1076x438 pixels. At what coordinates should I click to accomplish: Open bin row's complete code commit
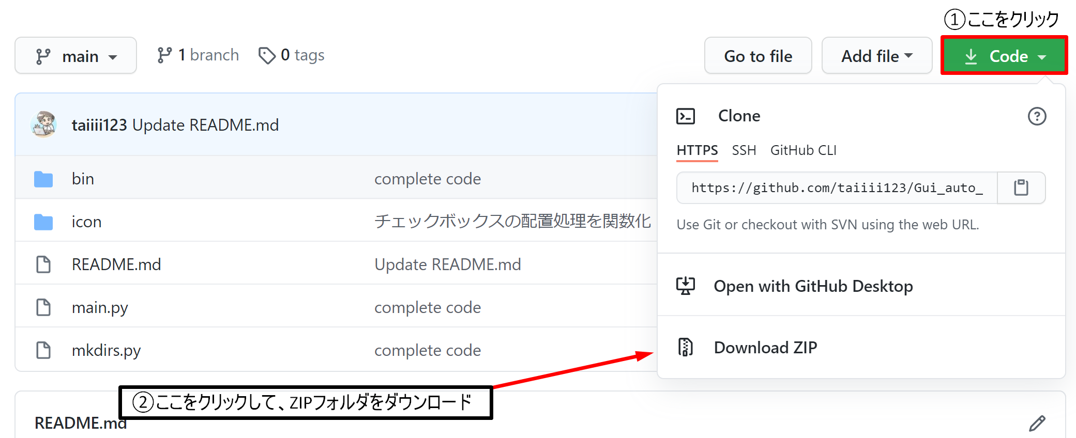pos(428,179)
